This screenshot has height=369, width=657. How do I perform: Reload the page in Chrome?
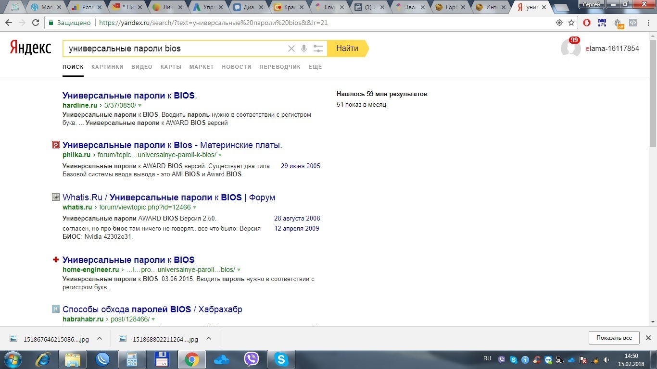coord(36,23)
